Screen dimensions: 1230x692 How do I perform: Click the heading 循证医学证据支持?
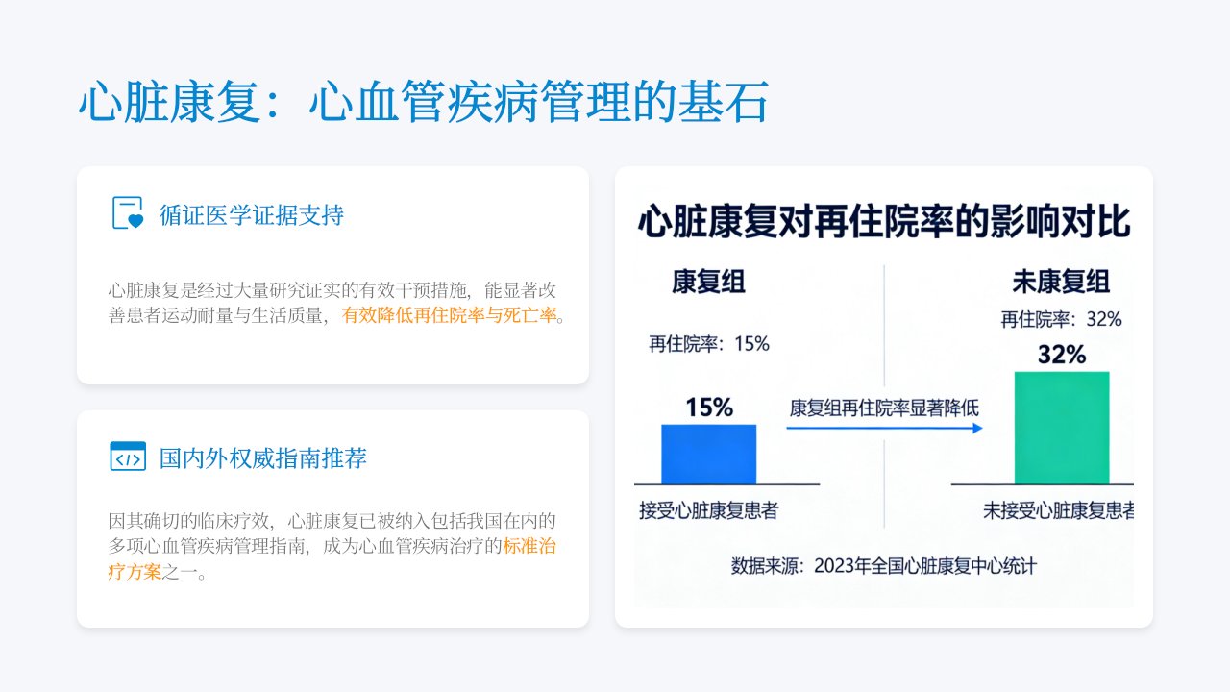(x=252, y=214)
